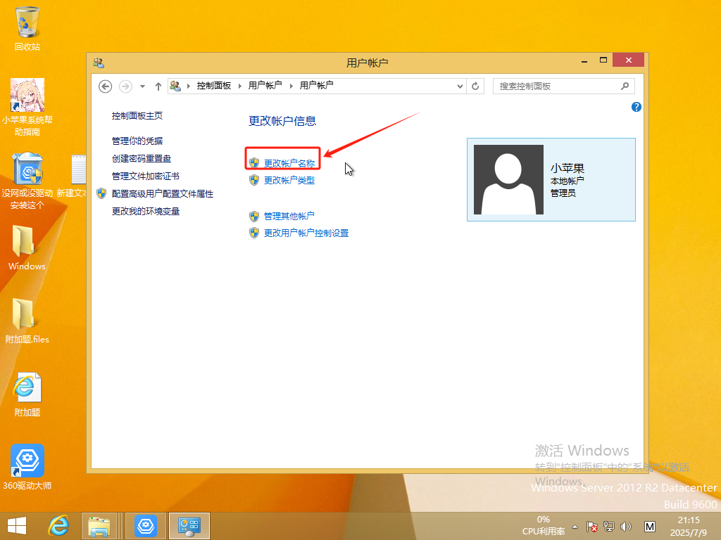Click the IME input method M indicator

pyautogui.click(x=649, y=526)
